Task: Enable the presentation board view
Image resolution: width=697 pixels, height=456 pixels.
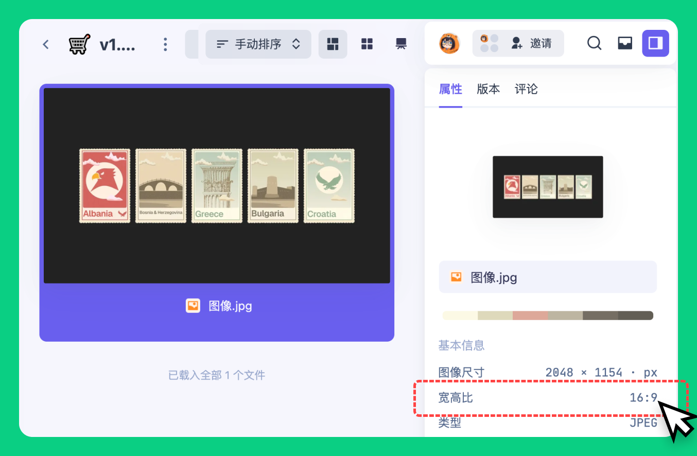Action: point(401,44)
